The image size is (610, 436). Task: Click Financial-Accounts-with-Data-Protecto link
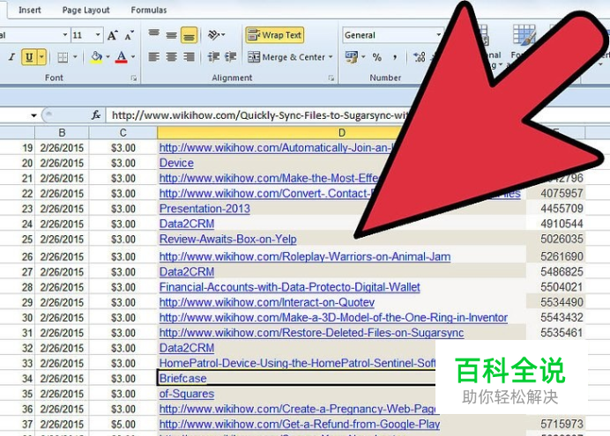(x=290, y=287)
